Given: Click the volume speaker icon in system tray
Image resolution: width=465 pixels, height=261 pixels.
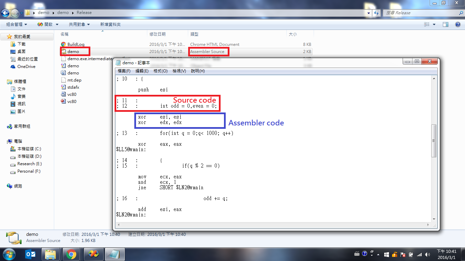Looking at the screenshot, I should (428, 254).
